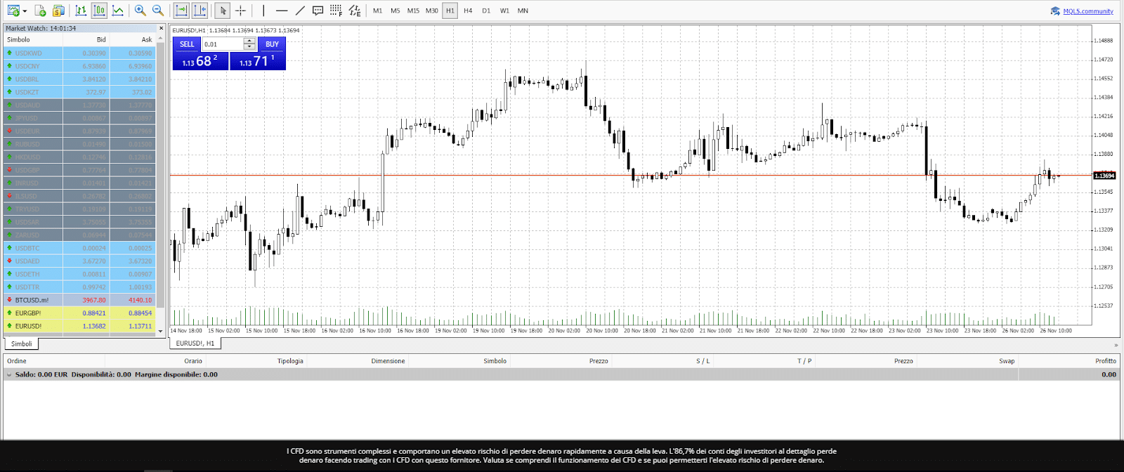Toggle chart auto scroll
Image resolution: width=1124 pixels, height=472 pixels.
point(181,11)
